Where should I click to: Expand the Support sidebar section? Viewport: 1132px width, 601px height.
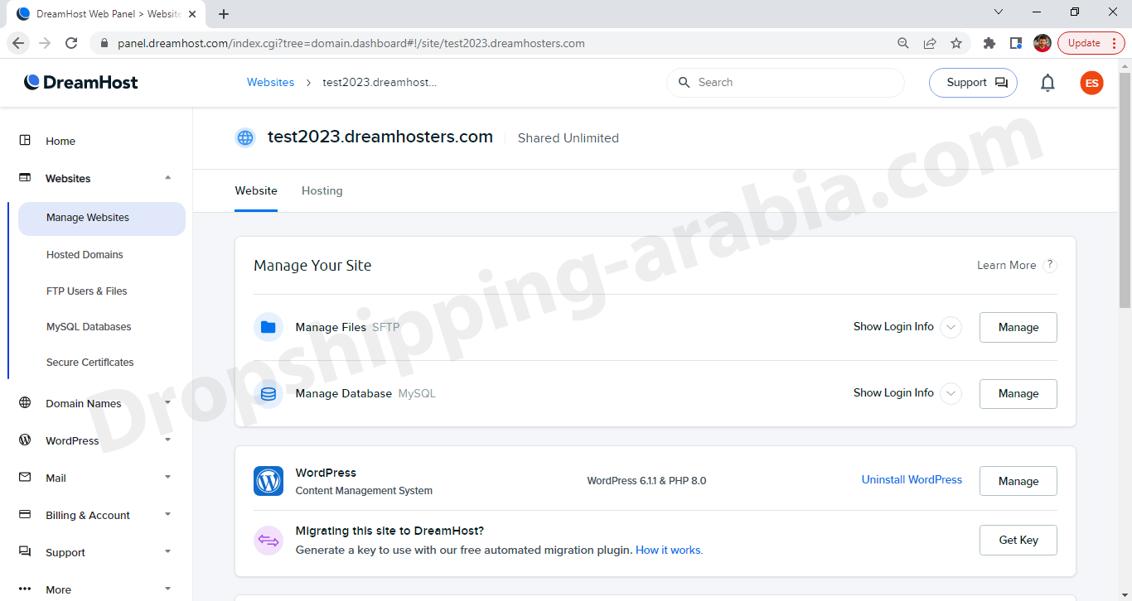point(168,551)
